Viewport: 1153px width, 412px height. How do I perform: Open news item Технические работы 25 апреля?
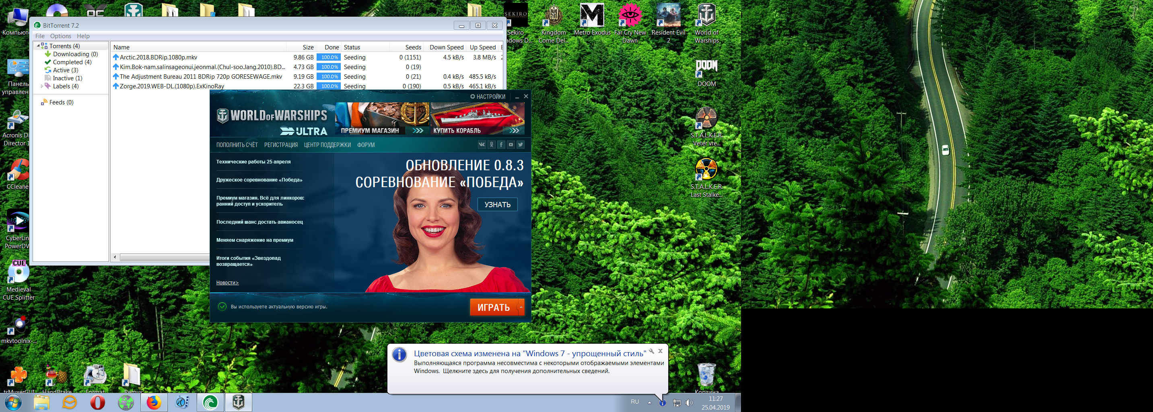(253, 162)
